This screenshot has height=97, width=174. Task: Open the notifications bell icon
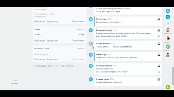point(168,11)
